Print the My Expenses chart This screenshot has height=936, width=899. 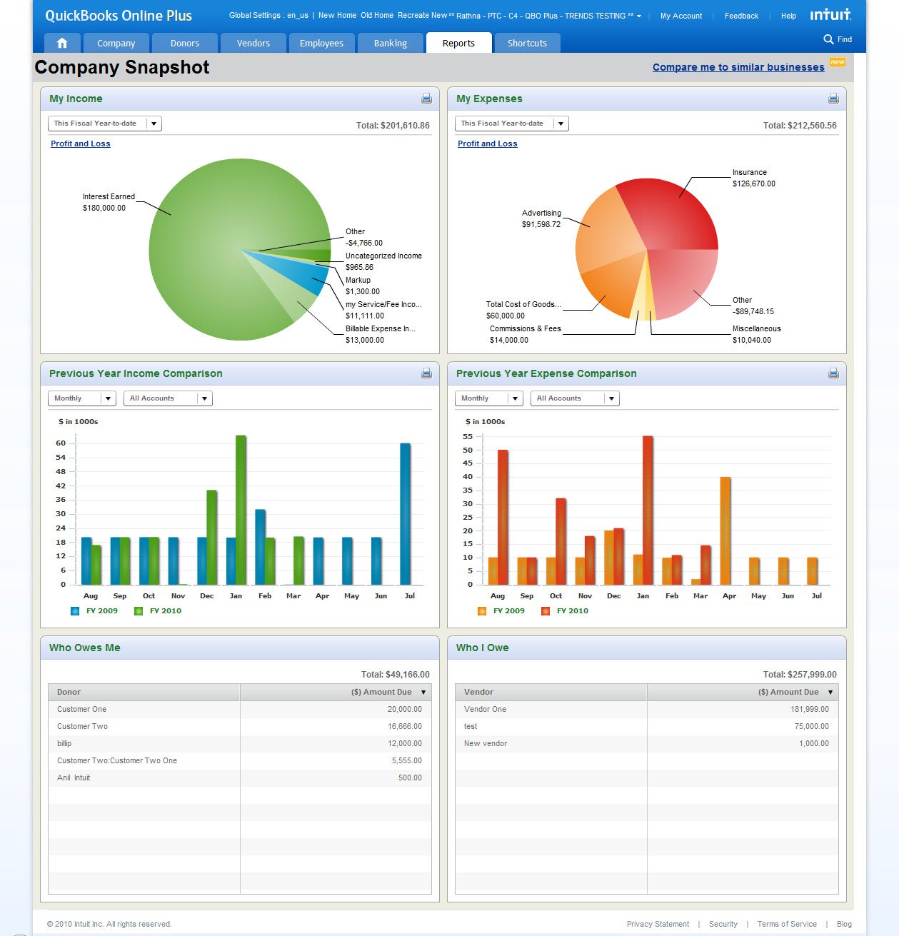point(833,99)
